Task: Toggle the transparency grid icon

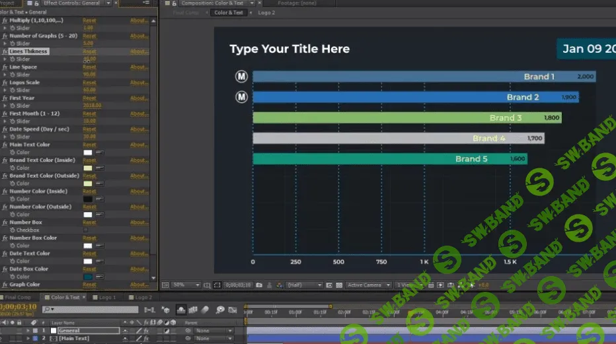Action: click(339, 285)
